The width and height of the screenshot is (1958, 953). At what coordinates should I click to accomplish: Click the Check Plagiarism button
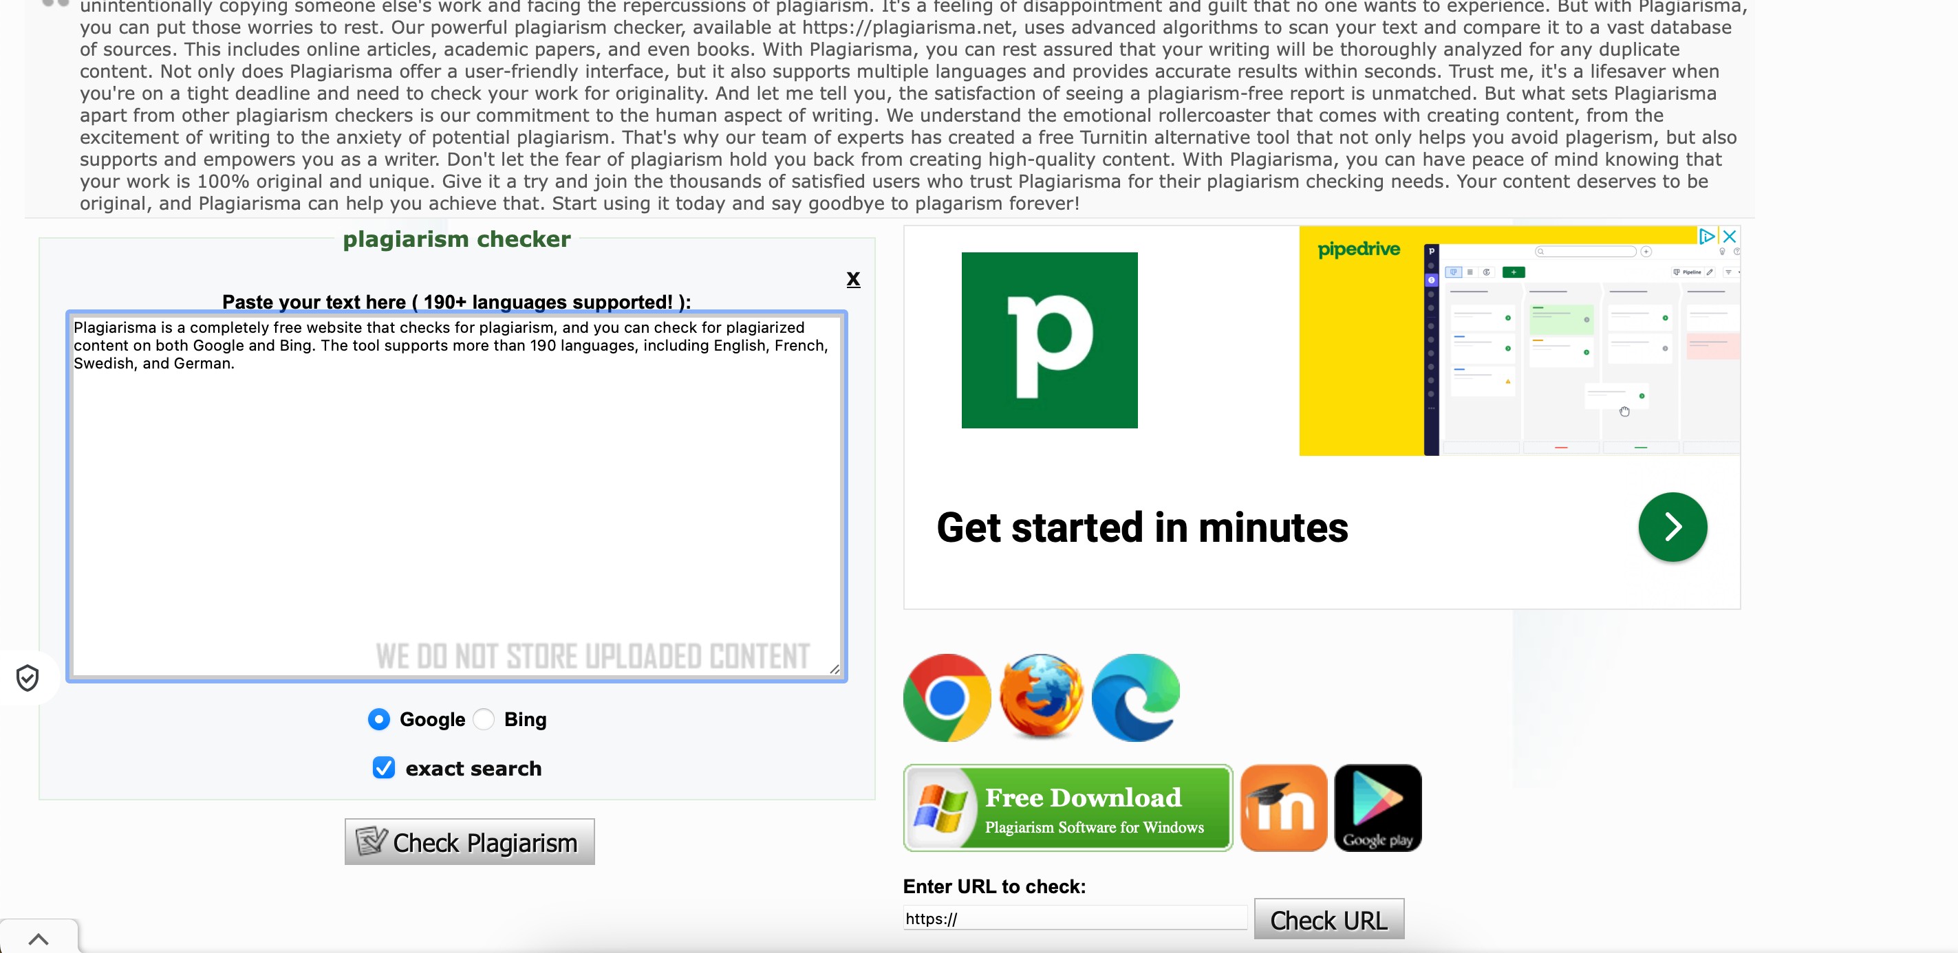click(470, 842)
